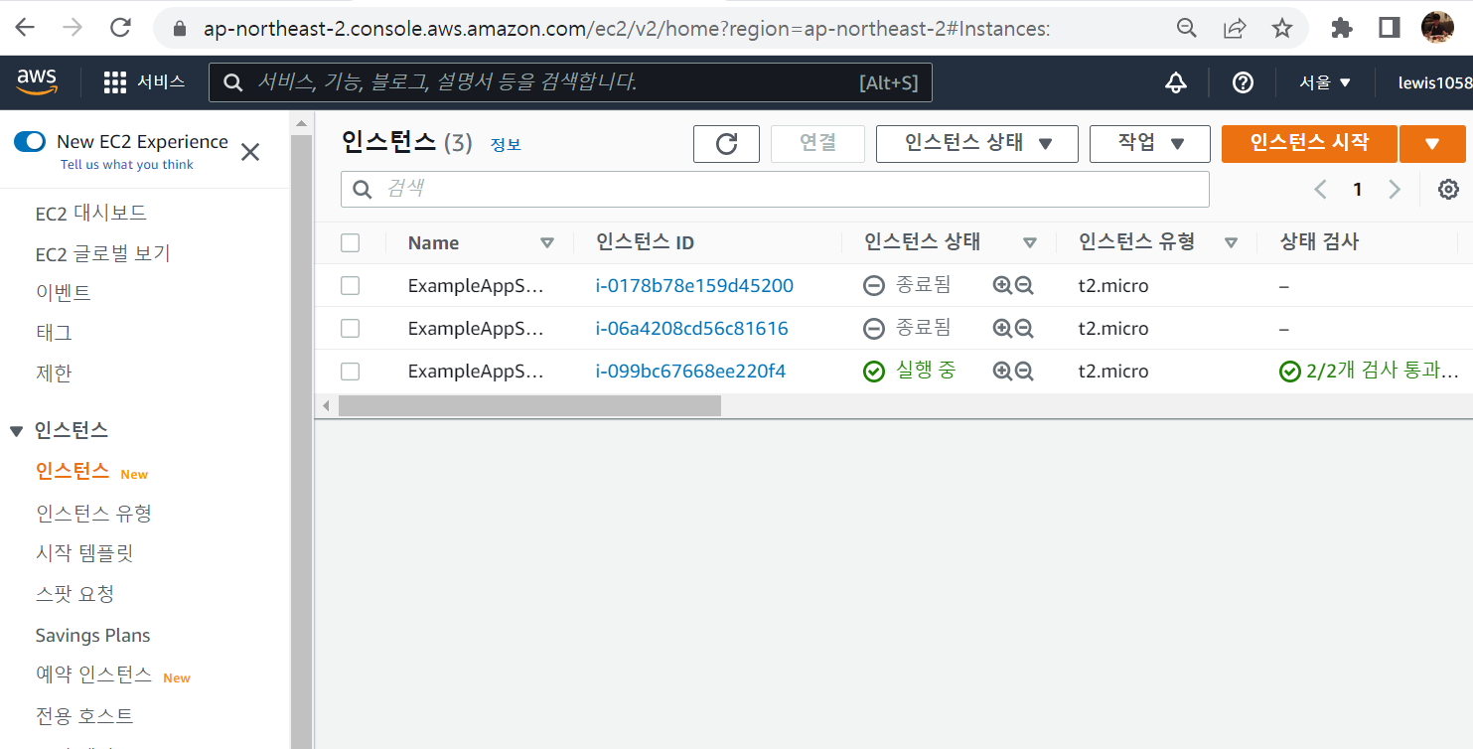The image size is (1473, 749).
Task: Zoom out filter for instance i-0178b78e159d45200 state
Action: point(1024,286)
